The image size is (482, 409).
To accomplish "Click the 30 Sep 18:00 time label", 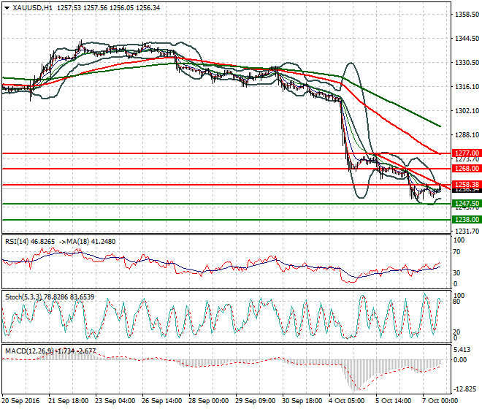I will click(302, 401).
